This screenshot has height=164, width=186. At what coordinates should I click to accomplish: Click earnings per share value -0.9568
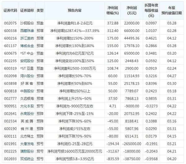[151, 159]
